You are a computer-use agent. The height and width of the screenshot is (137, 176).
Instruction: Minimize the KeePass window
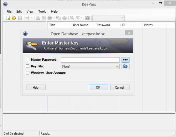[153, 4]
